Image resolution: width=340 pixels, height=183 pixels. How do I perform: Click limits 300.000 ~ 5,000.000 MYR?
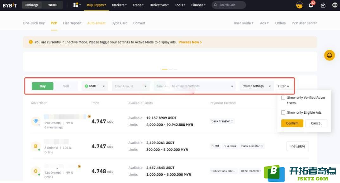pos(167,150)
